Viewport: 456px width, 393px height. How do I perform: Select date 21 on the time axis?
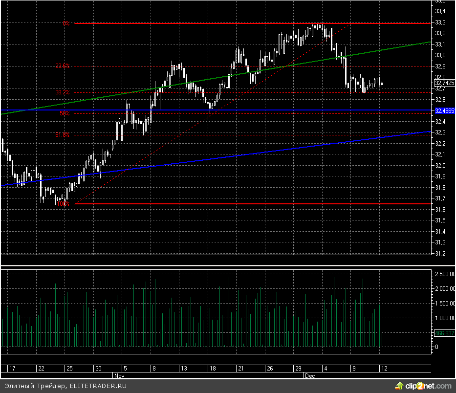pos(240,369)
